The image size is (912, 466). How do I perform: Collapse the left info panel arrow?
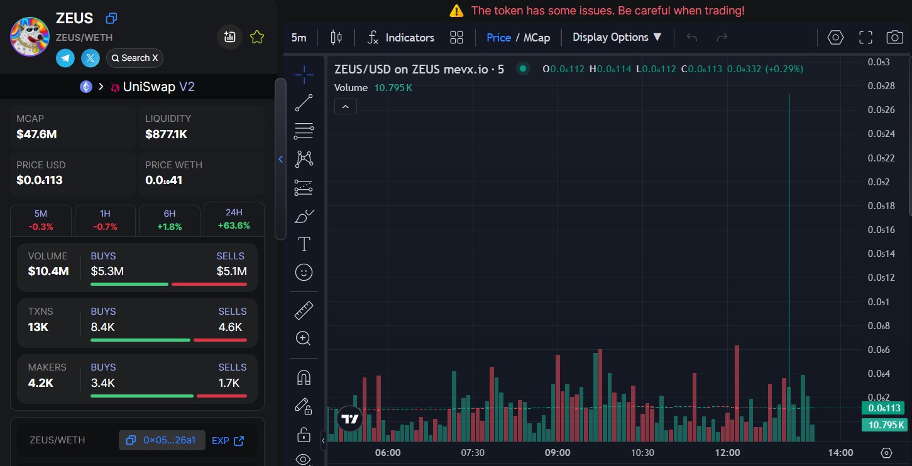tap(281, 160)
